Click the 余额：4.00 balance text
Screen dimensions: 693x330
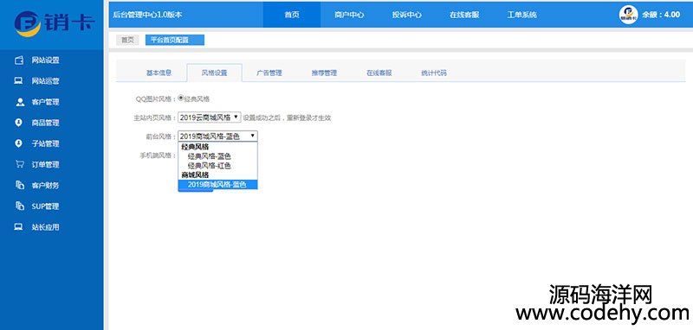pos(661,15)
